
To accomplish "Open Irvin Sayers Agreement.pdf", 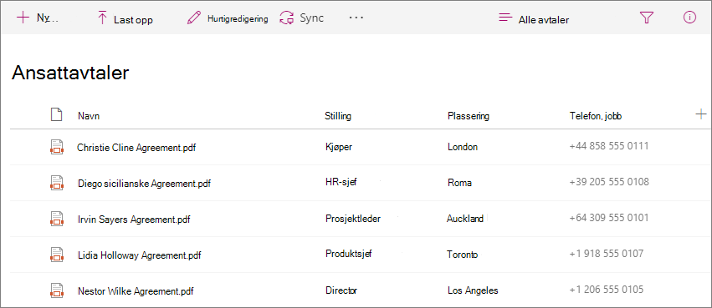I will [x=134, y=220].
